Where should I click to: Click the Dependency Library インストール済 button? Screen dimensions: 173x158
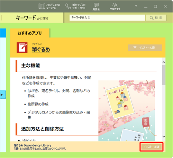point(152,147)
